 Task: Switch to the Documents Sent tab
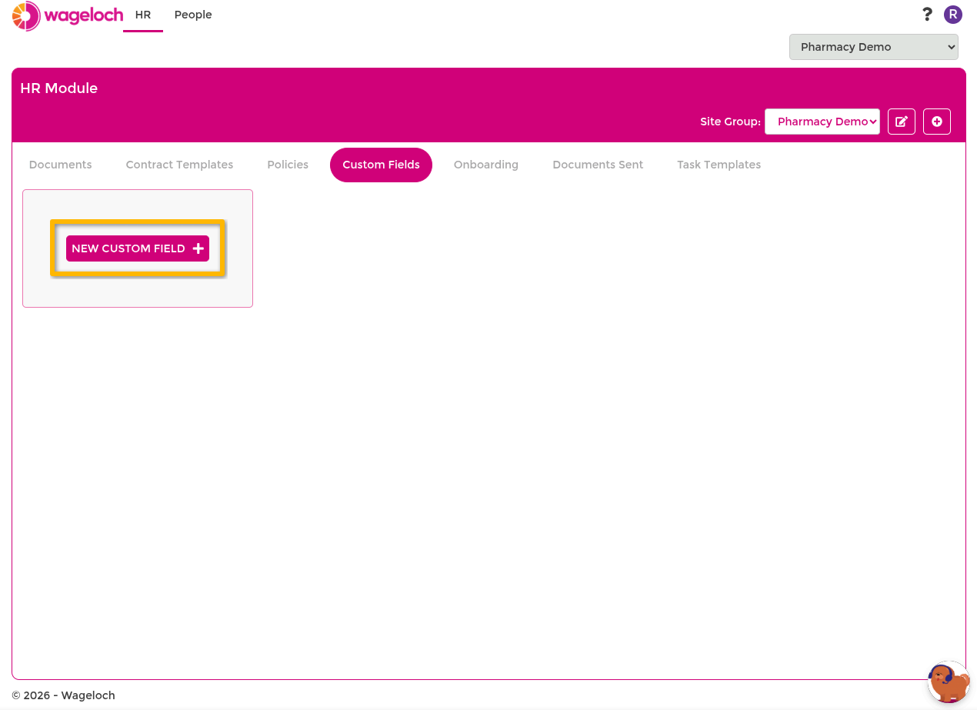[598, 165]
